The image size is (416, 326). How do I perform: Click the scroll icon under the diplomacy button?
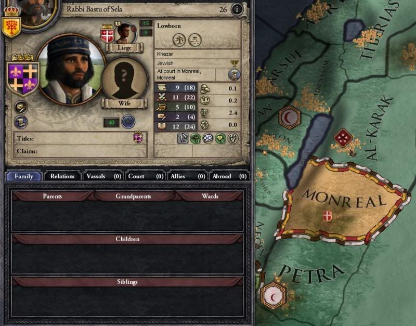point(21,122)
